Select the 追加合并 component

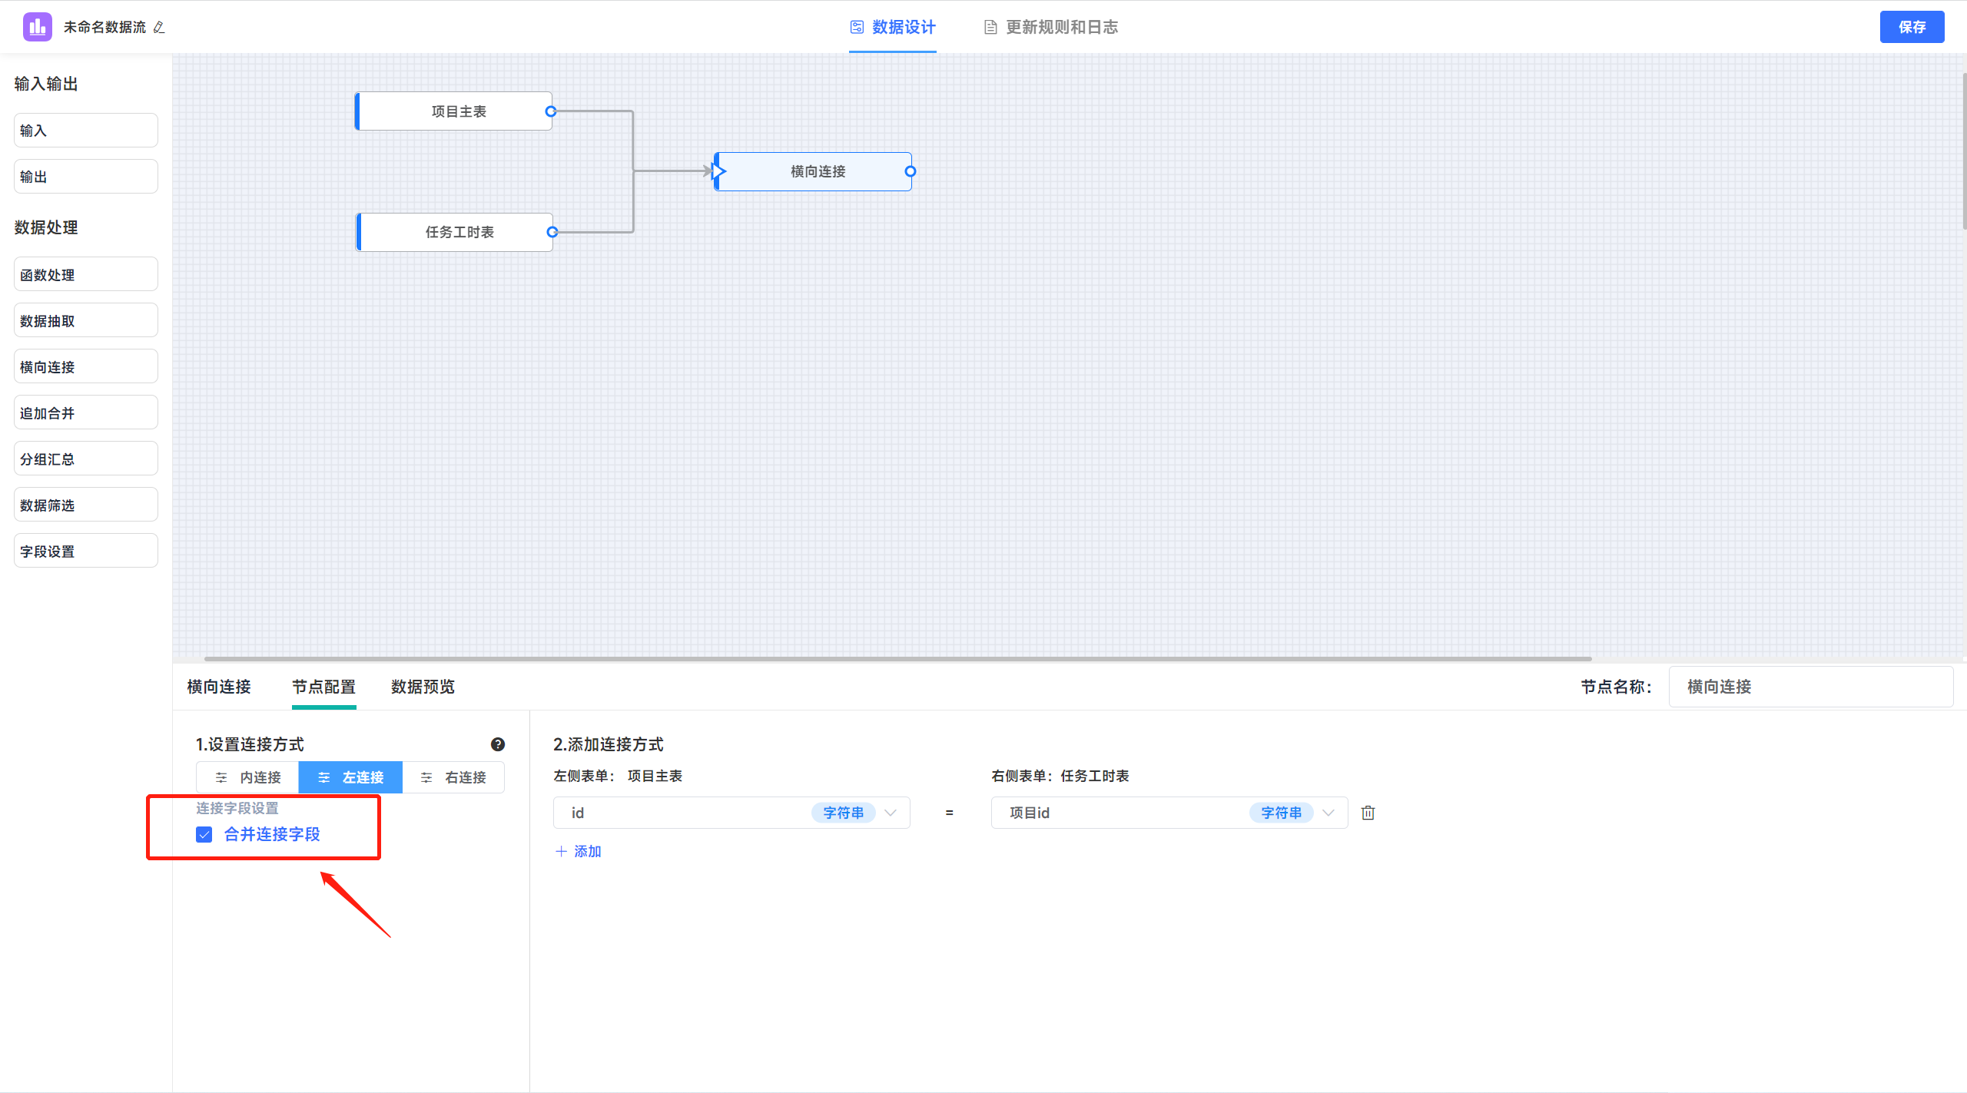pyautogui.click(x=86, y=412)
